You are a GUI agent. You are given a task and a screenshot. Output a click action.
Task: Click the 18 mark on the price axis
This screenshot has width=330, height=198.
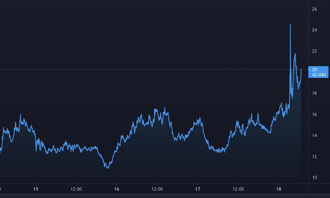(x=315, y=93)
